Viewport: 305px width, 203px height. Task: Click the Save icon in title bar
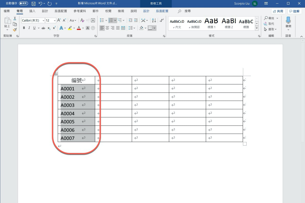34,4
